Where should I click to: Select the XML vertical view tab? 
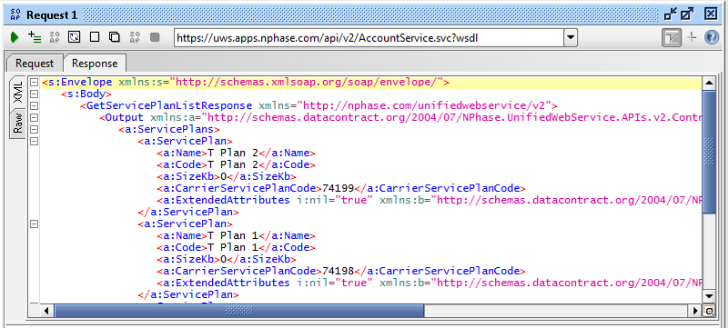point(17,93)
